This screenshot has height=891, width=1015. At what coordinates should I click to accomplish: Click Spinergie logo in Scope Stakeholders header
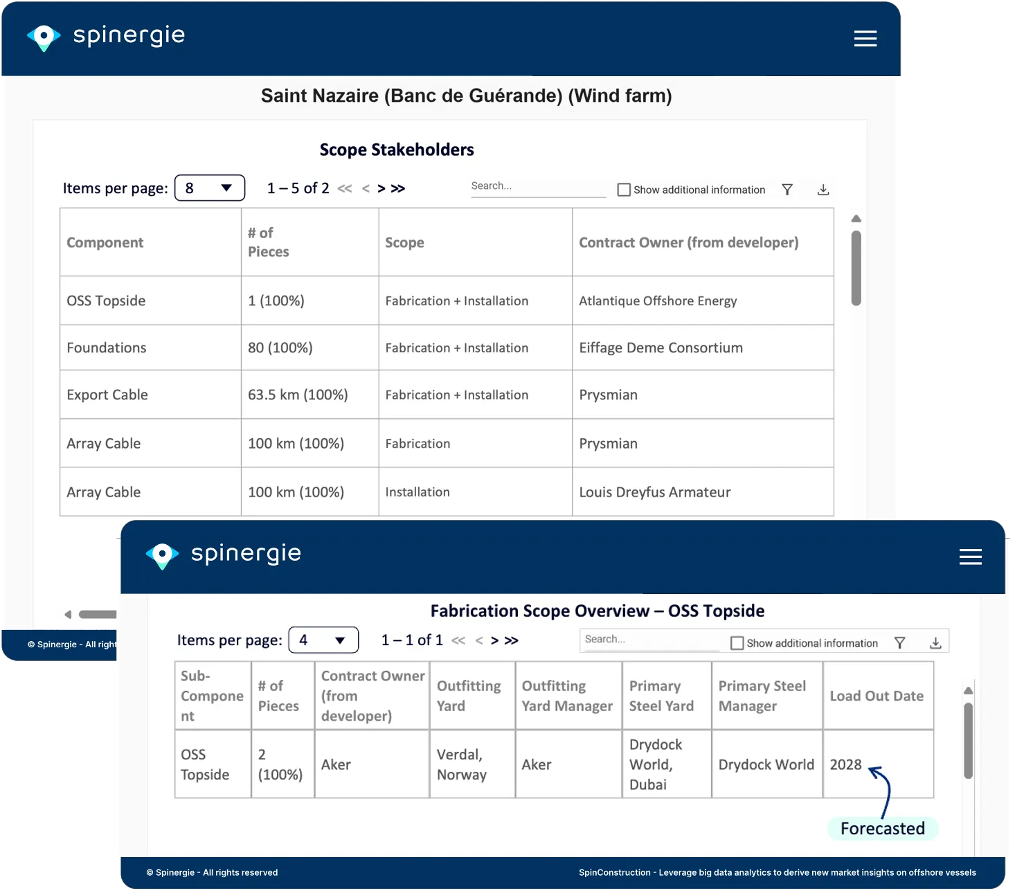(106, 37)
